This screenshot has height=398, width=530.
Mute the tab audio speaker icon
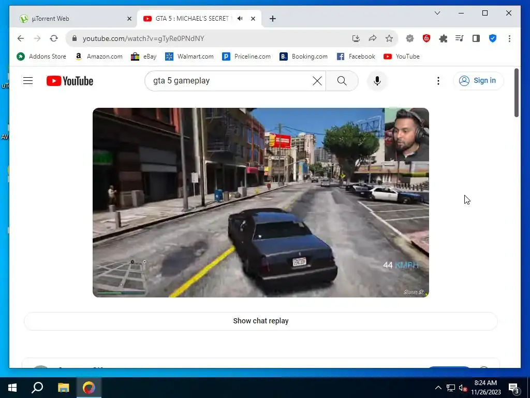[240, 19]
